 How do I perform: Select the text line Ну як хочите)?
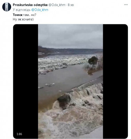coord(23,19)
